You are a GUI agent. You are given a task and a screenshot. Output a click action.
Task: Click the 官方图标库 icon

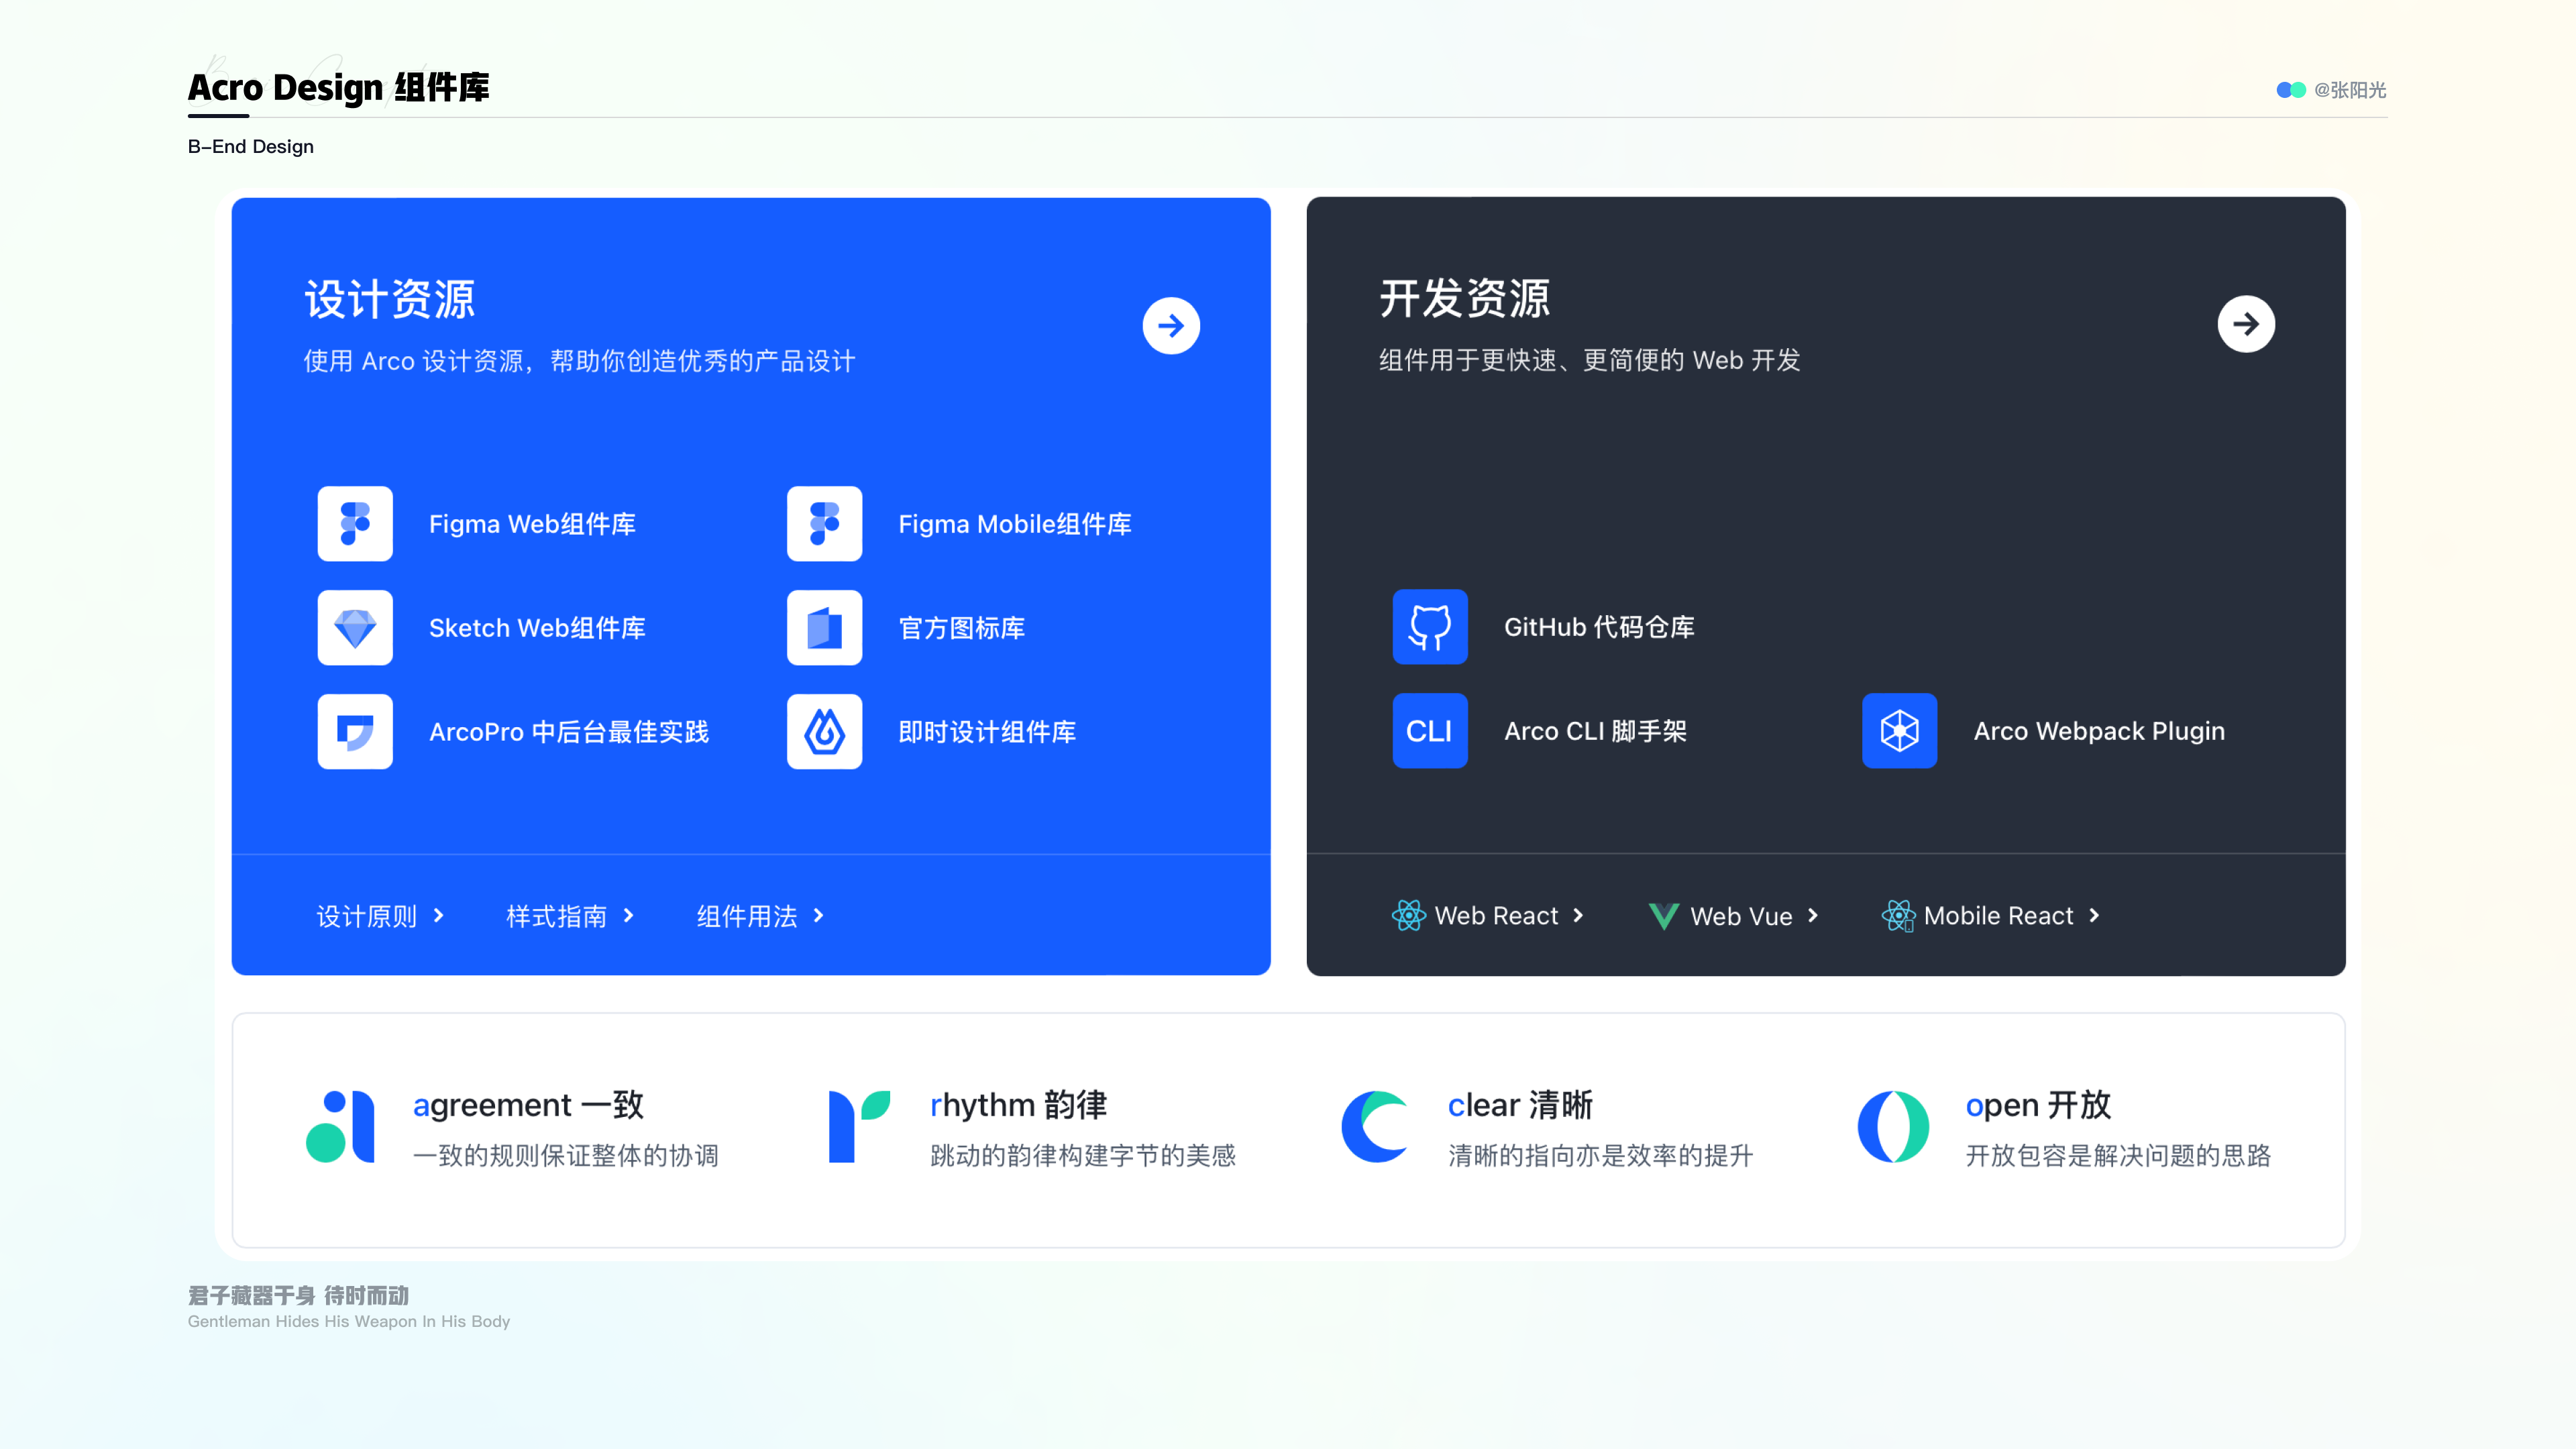click(x=822, y=627)
